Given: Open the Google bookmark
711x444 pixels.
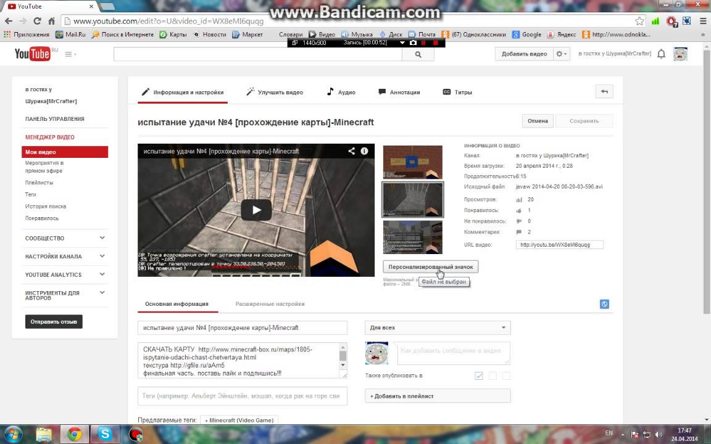Looking at the screenshot, I should [526, 35].
